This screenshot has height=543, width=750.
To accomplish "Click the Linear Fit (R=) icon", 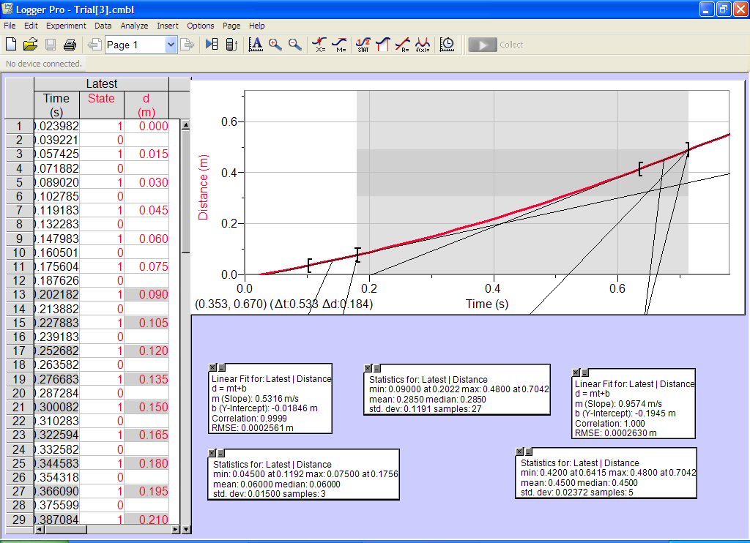I will pyautogui.click(x=402, y=45).
